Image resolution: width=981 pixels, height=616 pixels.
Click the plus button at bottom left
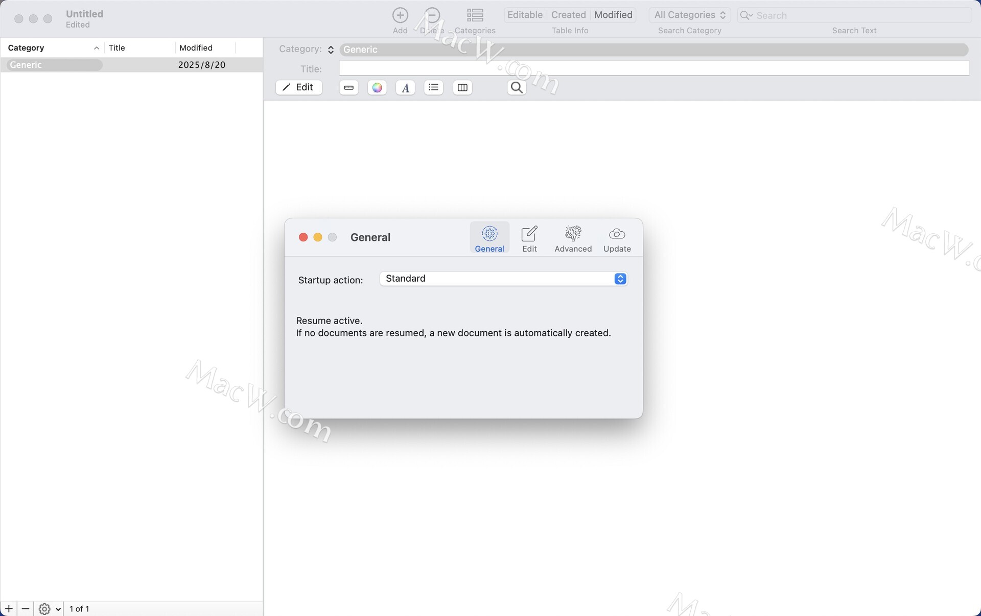click(9, 609)
